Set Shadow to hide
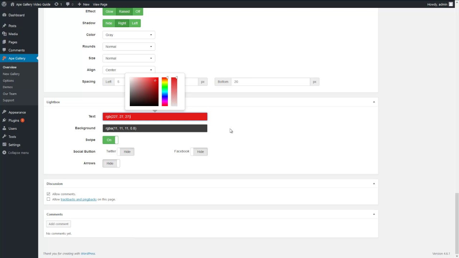The height and width of the screenshot is (258, 459). coord(109,23)
